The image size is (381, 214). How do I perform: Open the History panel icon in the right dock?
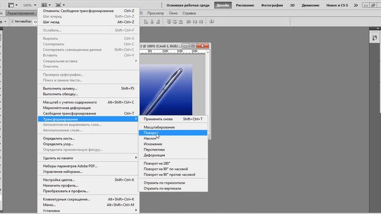[374, 38]
